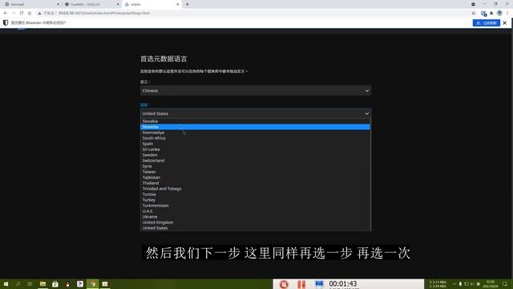Collapse the United States country dropdown
The width and height of the screenshot is (513, 289).
point(256,113)
